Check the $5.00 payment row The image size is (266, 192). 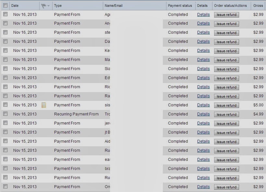[5, 105]
